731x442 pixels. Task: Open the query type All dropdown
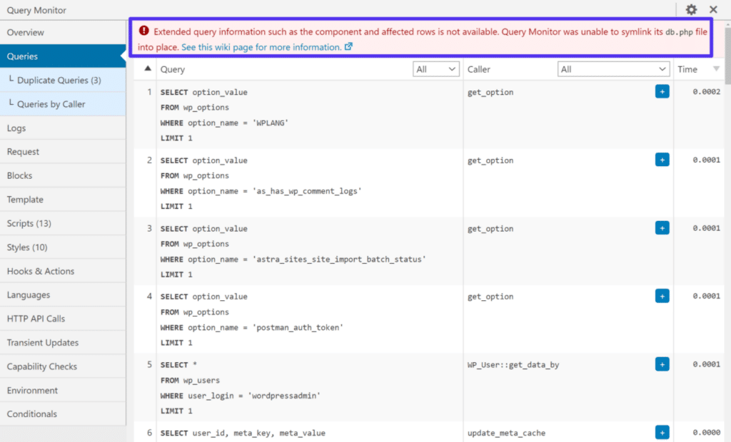(437, 68)
